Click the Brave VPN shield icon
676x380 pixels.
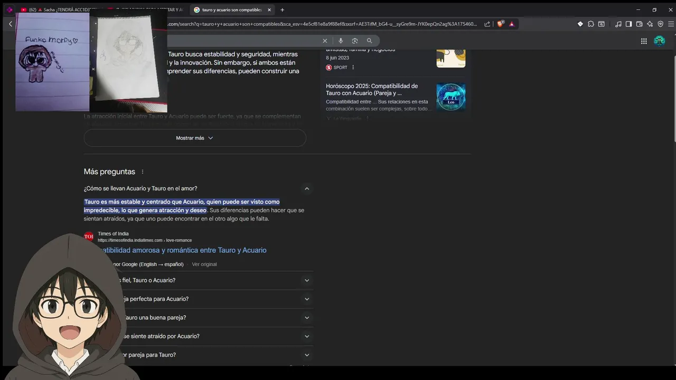660,24
